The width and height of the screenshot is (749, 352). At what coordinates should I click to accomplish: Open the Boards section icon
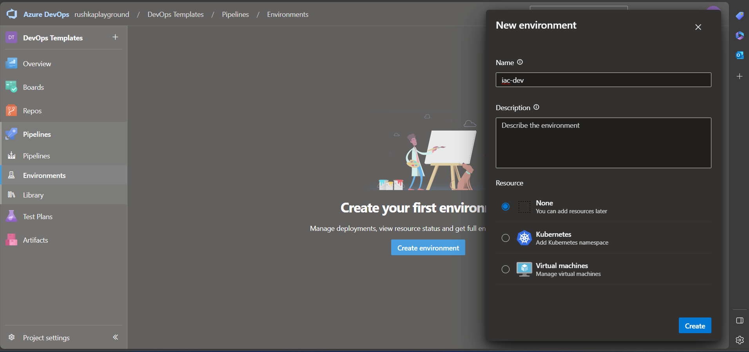11,87
